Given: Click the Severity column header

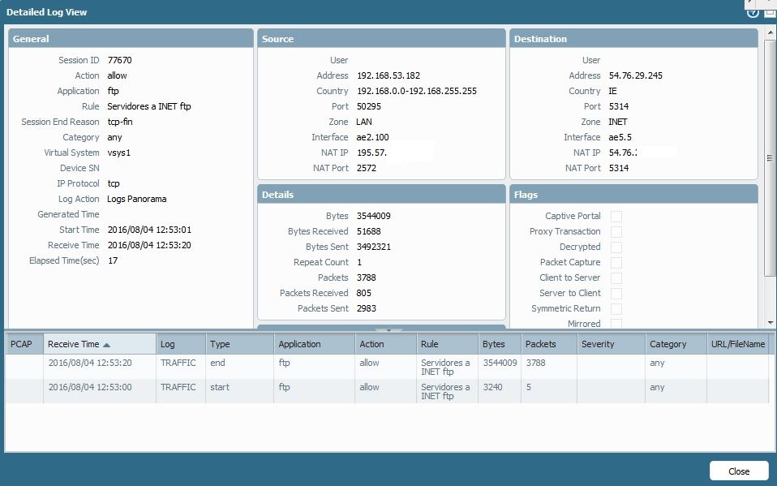Looking at the screenshot, I should point(598,344).
